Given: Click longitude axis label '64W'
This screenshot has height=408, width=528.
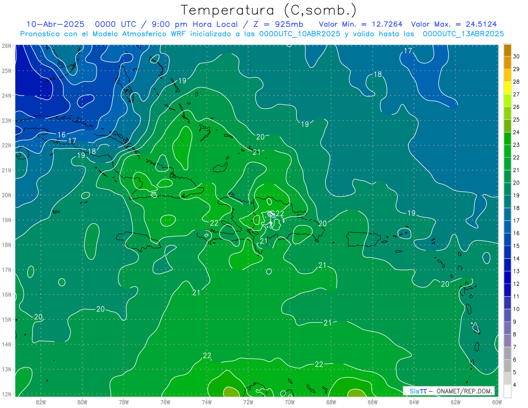Looking at the screenshot, I should (x=414, y=401).
